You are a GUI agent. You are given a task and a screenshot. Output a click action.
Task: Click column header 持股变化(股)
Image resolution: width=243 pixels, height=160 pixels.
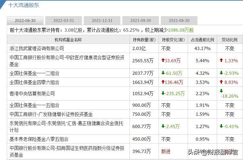[x=173, y=40]
